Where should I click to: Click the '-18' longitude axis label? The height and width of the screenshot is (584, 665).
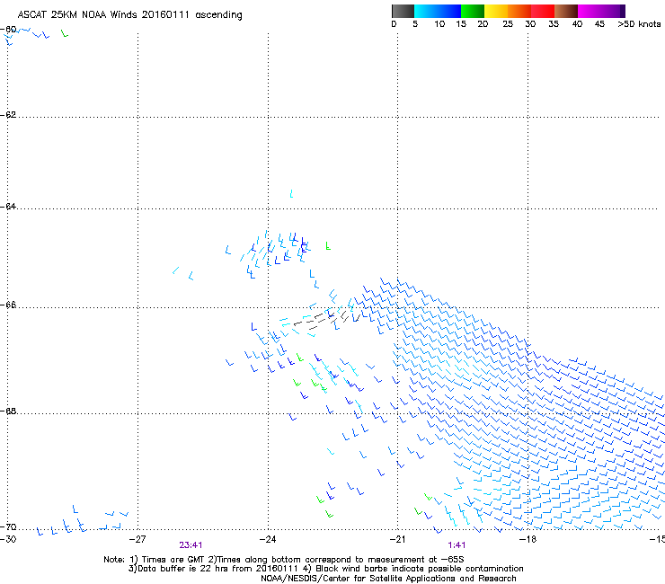(528, 539)
